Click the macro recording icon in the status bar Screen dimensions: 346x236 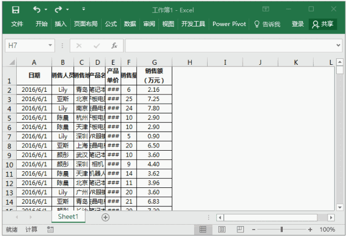pos(50,230)
